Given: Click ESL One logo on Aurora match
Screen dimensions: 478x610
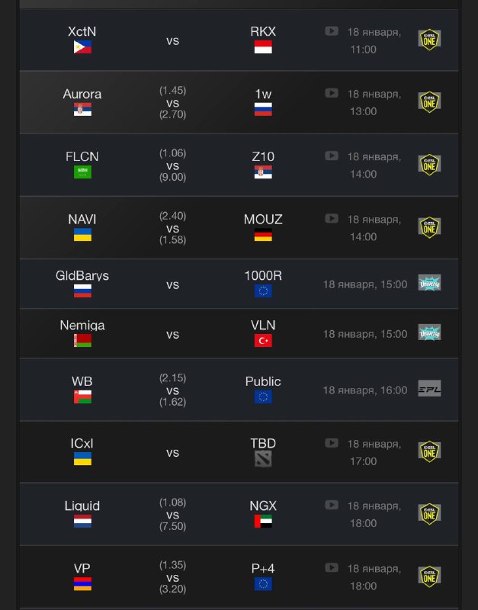Looking at the screenshot, I should [x=429, y=102].
